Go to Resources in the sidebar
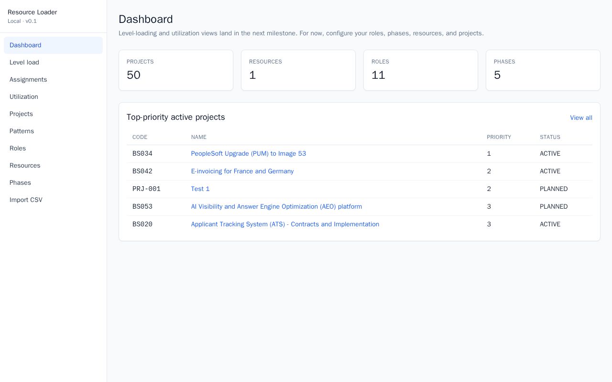Viewport: 612px width, 382px height. point(53,166)
